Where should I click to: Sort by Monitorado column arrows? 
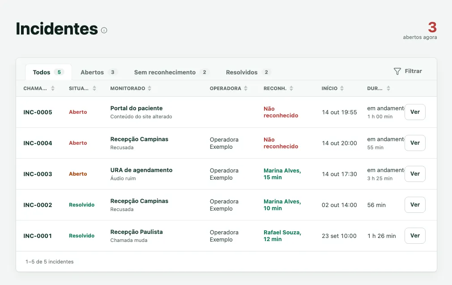click(149, 88)
